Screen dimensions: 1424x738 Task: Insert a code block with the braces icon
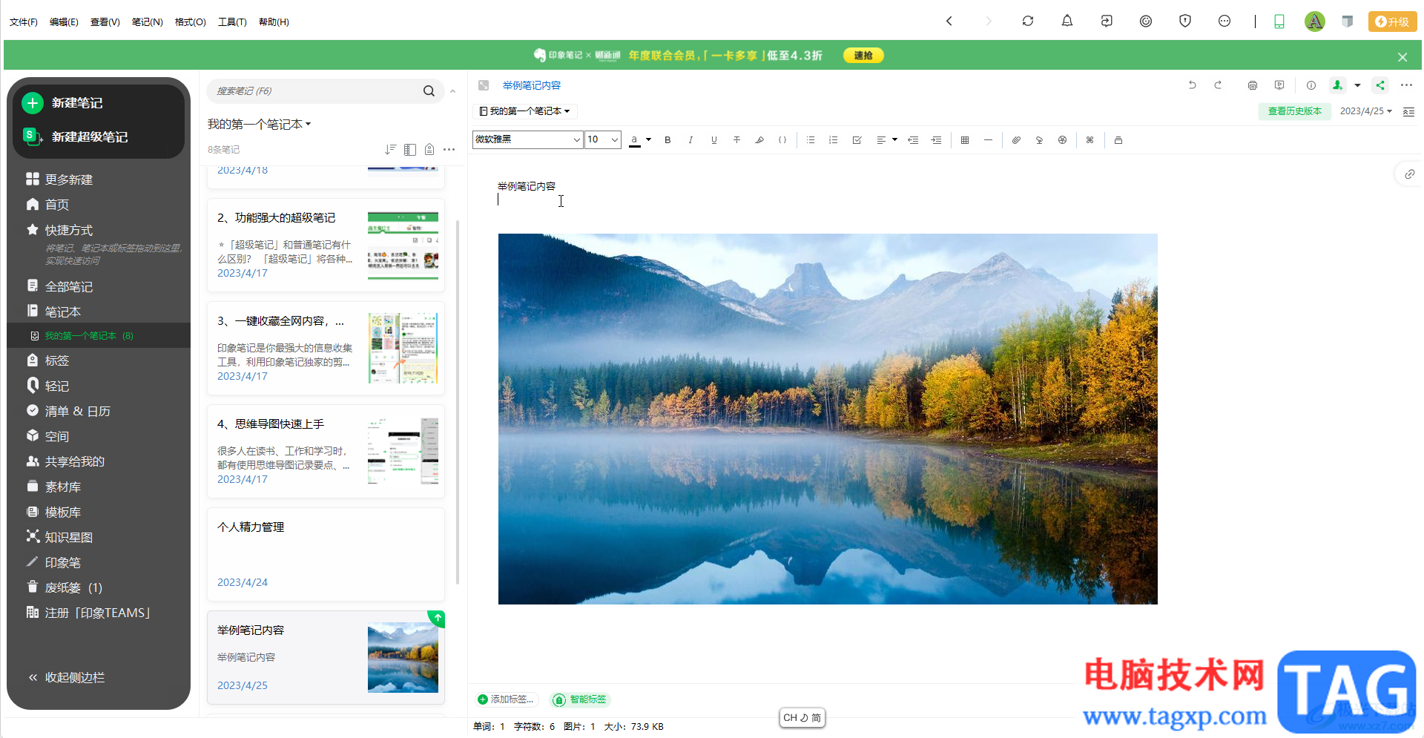782,139
